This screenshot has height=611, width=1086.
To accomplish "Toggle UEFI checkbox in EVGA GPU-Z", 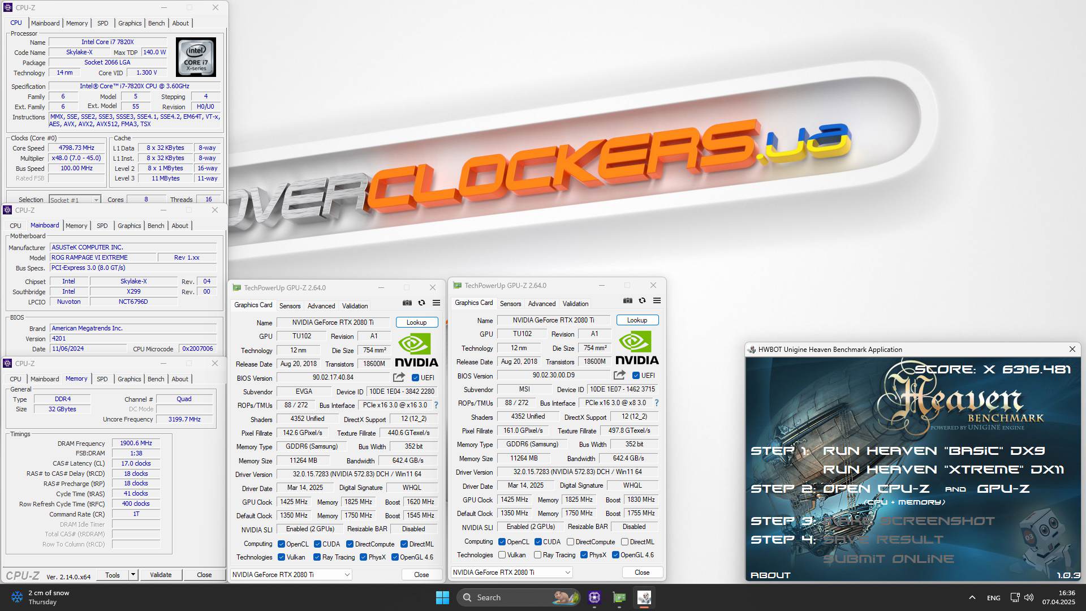I will [415, 378].
